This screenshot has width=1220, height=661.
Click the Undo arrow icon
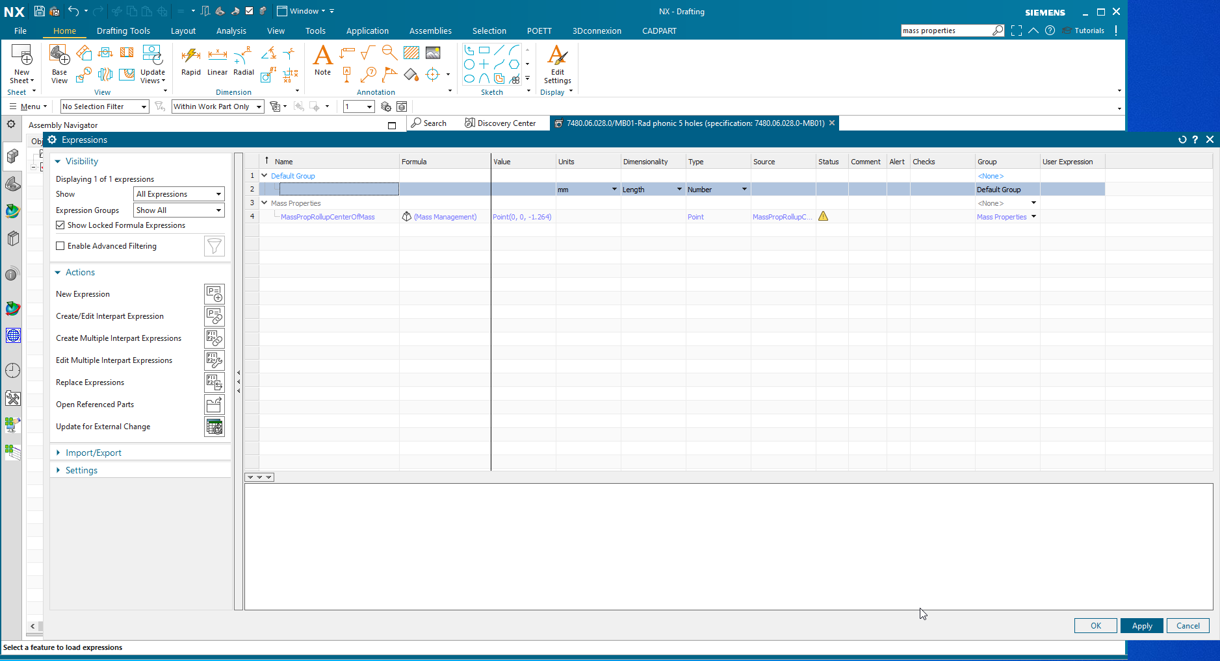73,11
